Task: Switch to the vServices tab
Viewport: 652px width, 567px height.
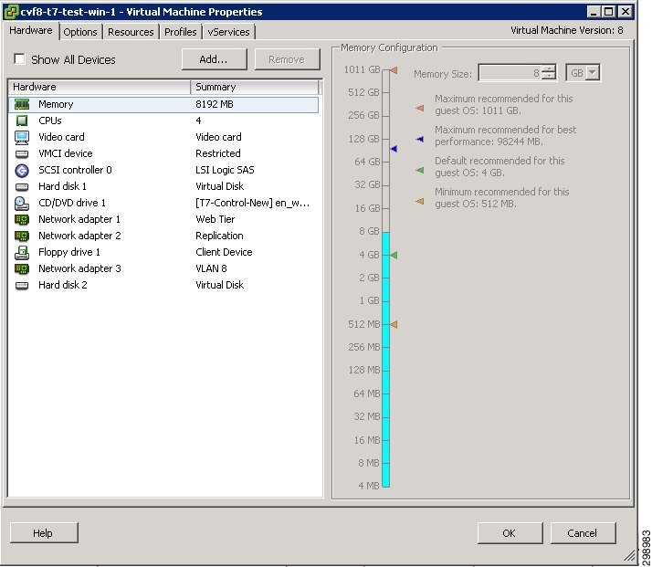Action: click(x=228, y=32)
